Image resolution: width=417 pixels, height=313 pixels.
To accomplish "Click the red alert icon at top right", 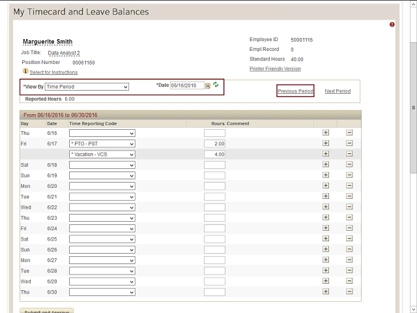I will tap(392, 25).
